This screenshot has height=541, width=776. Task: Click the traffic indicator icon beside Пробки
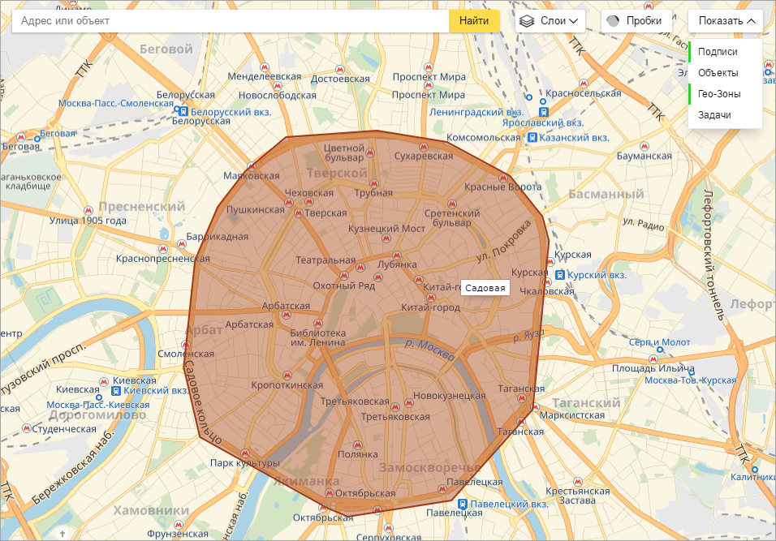613,21
